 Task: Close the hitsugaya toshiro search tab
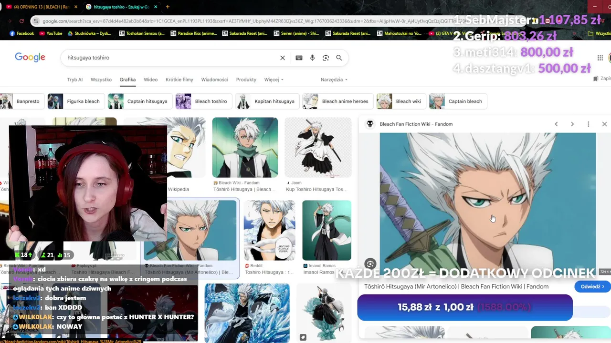pyautogui.click(x=156, y=7)
